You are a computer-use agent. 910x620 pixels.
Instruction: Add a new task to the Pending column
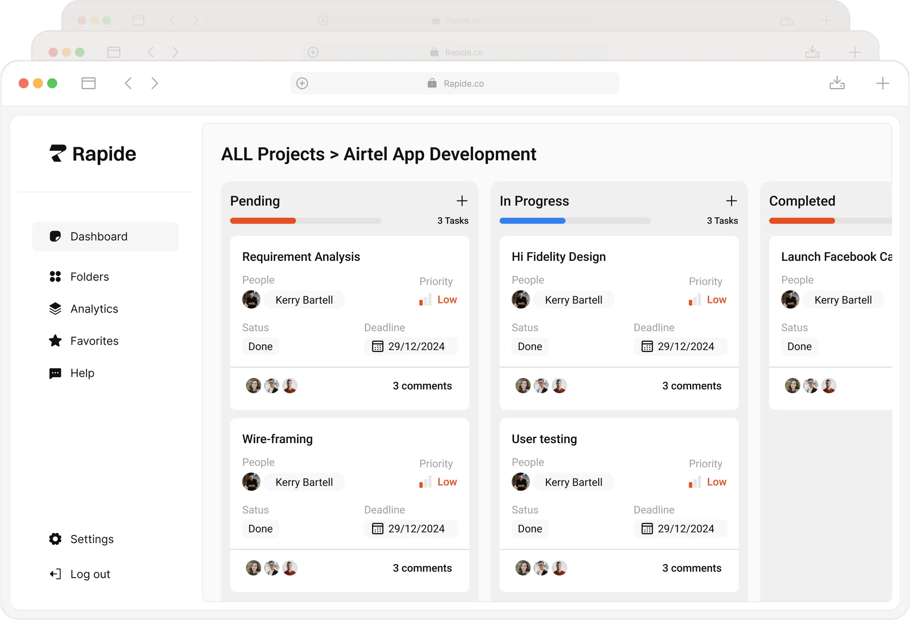[x=462, y=200]
